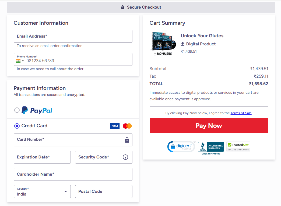The height and width of the screenshot is (206, 281).
Task: Click the lock icon in Card Number field
Action: coord(127,140)
